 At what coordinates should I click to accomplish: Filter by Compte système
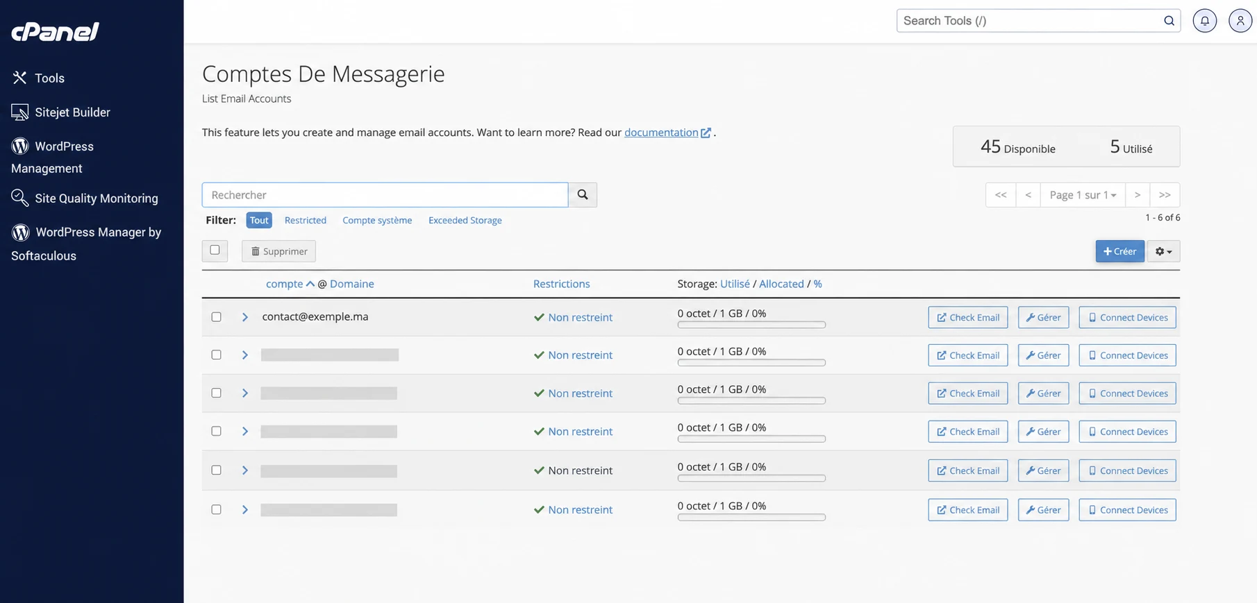(x=377, y=220)
